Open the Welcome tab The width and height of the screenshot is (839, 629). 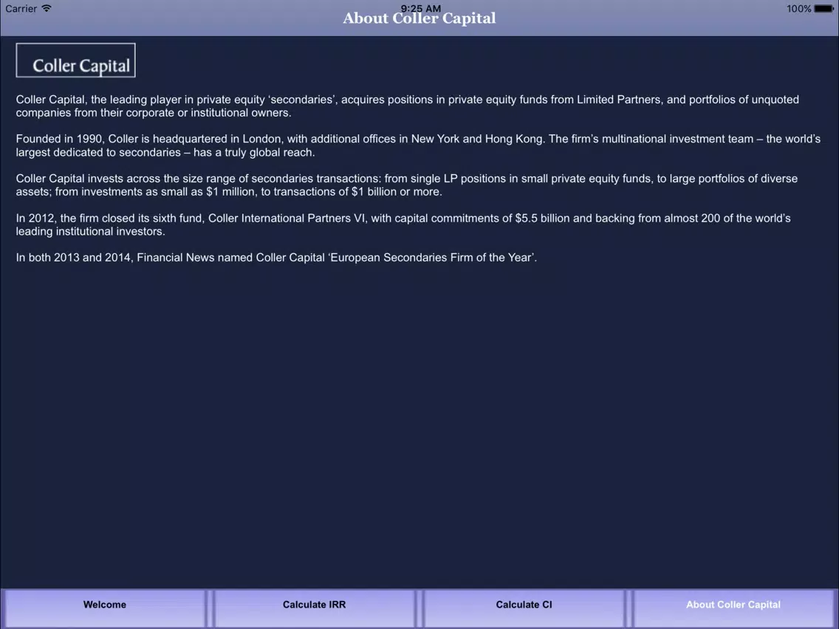click(x=105, y=608)
